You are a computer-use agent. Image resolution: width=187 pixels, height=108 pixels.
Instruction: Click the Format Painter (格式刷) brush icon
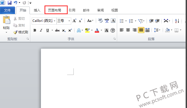tap(15, 32)
